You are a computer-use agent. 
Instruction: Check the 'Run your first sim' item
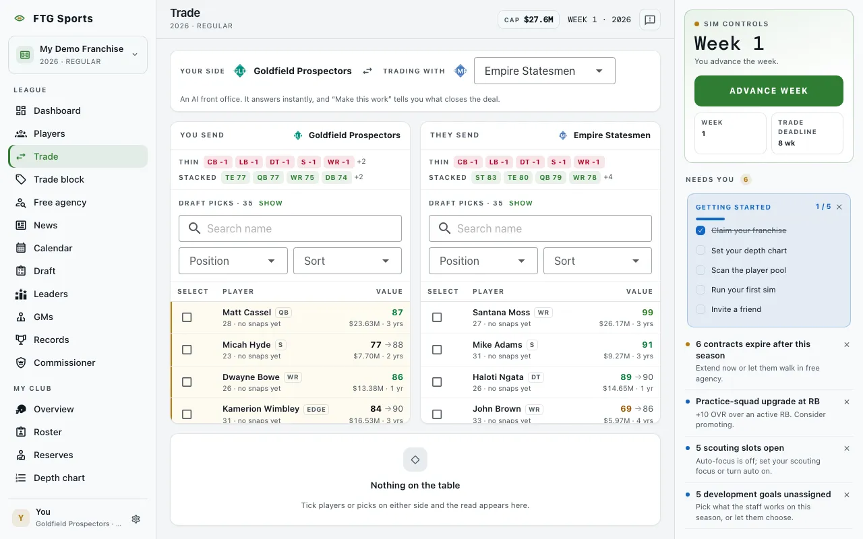(x=701, y=290)
